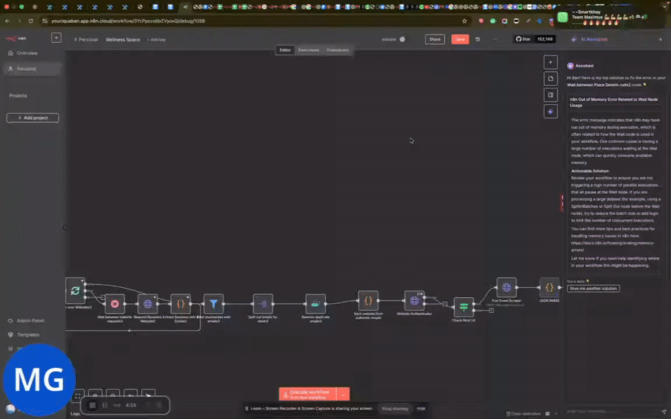The width and height of the screenshot is (671, 419).
Task: Click the Personal breadcrumb in header
Action: tap(86, 39)
